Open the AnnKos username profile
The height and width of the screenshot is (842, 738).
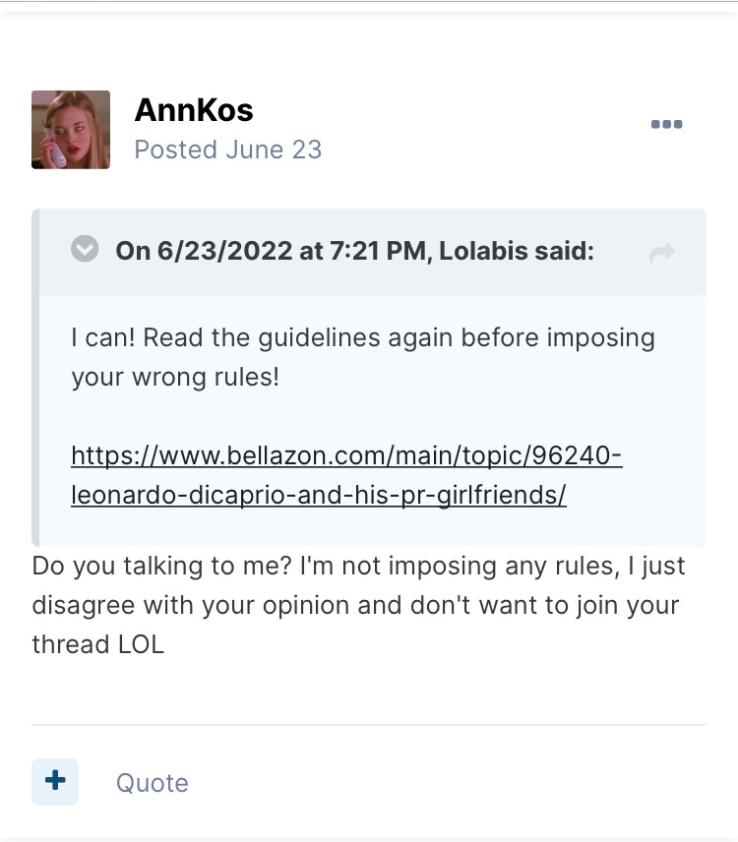(194, 110)
